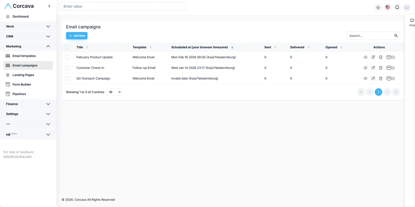Check the Customer Check-in row checkbox
The height and width of the screenshot is (207, 415).
click(67, 68)
